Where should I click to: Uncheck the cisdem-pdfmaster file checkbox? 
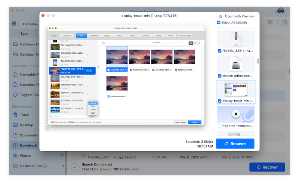coord(219,76)
